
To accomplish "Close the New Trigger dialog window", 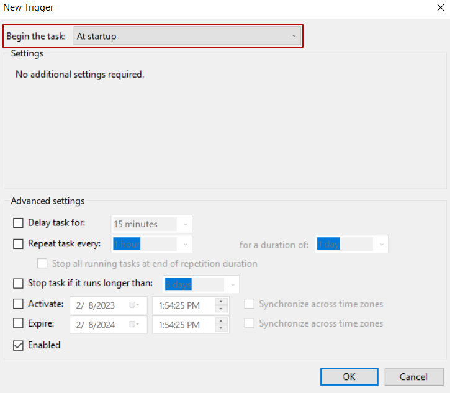I will tap(439, 8).
